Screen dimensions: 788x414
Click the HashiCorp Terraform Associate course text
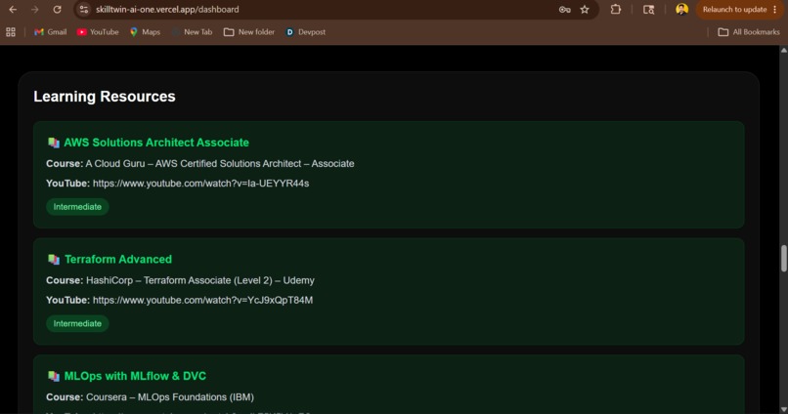pos(200,280)
